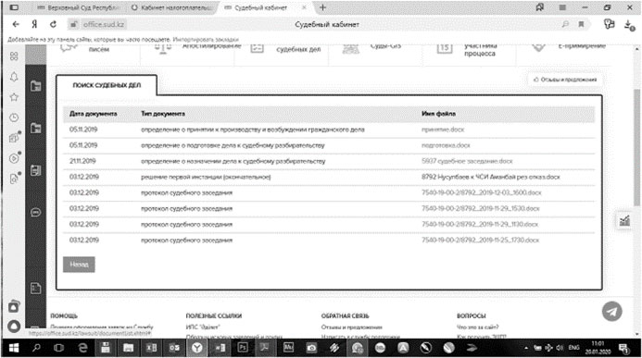Select the ПОИСК СУДЕБНЫХ ДЕЛ tab
The image size is (642, 358).
107,85
